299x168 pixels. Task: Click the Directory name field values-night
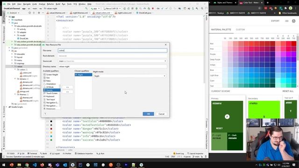[113, 66]
